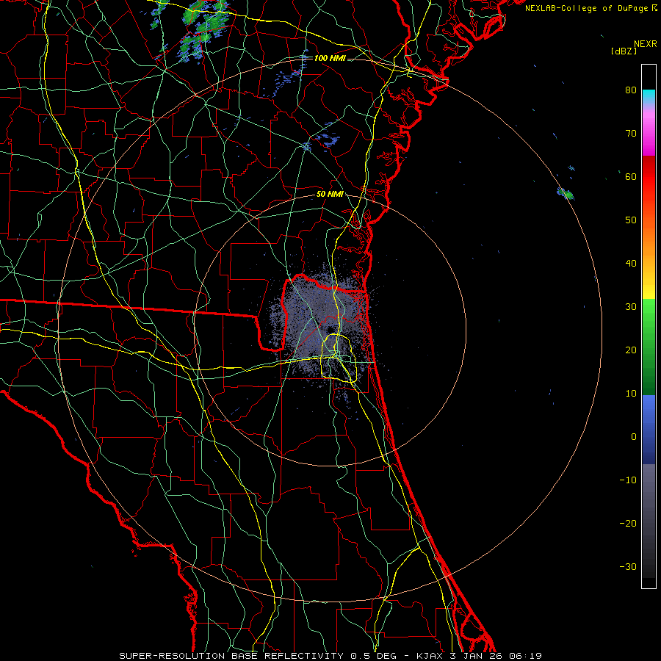Click the [dBZ] legend unit label
Viewport: 661px width, 661px height.
pos(624,51)
